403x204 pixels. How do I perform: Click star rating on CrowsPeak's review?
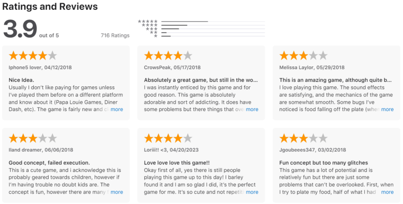(x=168, y=56)
